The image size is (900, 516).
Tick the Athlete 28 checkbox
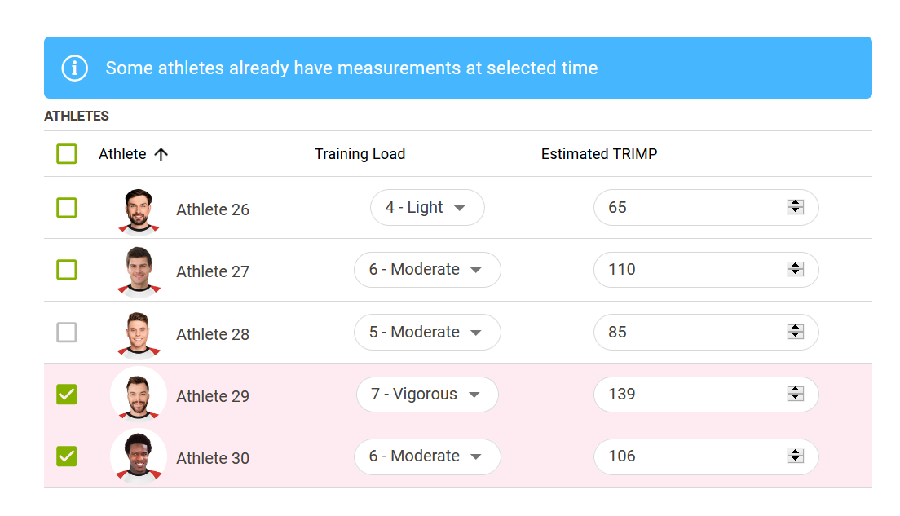click(67, 333)
